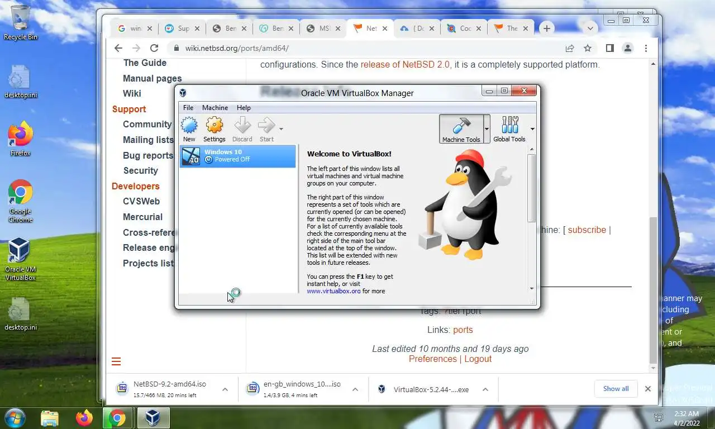The image size is (715, 429).
Task: Start the selected virtual machine
Action: click(x=266, y=129)
